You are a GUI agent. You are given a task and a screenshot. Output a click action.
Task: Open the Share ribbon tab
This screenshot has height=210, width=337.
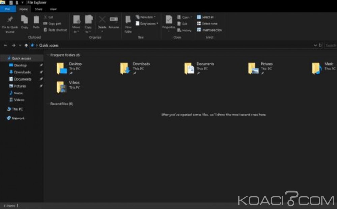tap(39, 9)
